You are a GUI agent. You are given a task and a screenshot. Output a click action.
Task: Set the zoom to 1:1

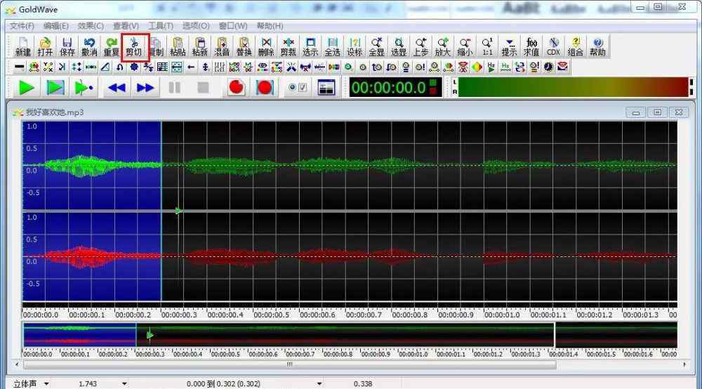tap(487, 46)
